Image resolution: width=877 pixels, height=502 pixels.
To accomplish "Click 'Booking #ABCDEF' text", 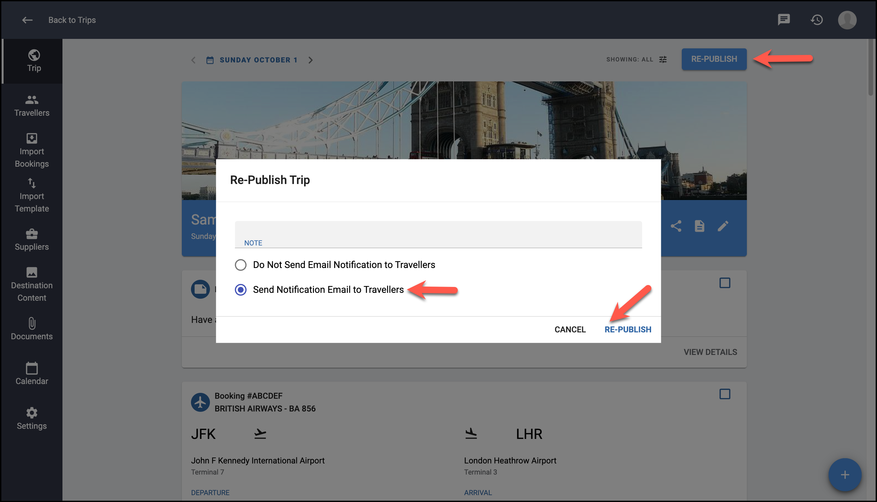I will point(248,396).
